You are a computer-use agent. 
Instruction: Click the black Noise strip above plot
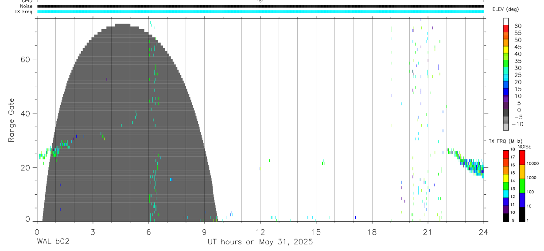[260, 6]
